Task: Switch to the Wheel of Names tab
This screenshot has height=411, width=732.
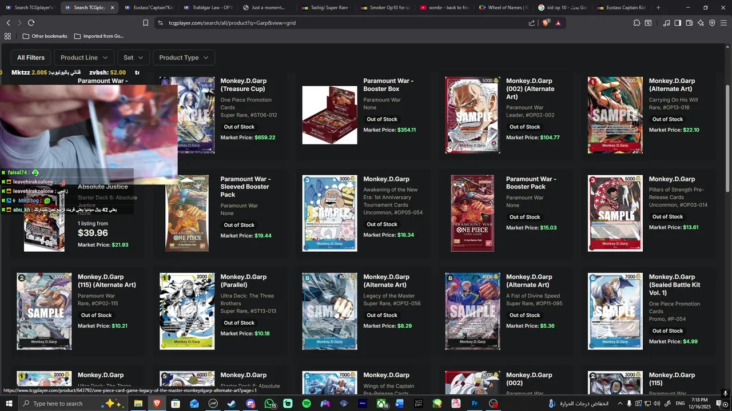Action: 503,7
